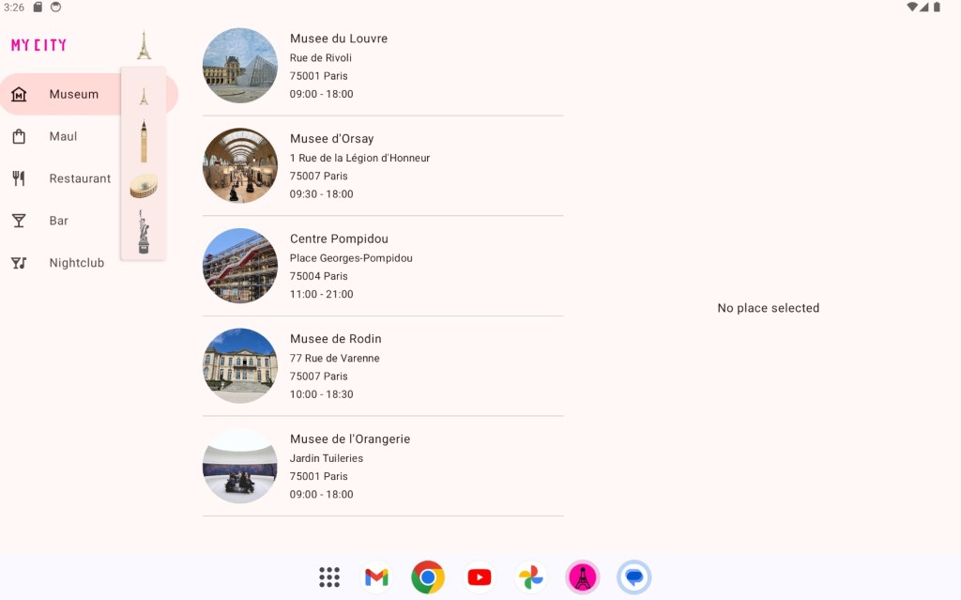Screen dimensions: 961x600
Task: Select Big Ben in the city dropdown
Action: point(144,142)
